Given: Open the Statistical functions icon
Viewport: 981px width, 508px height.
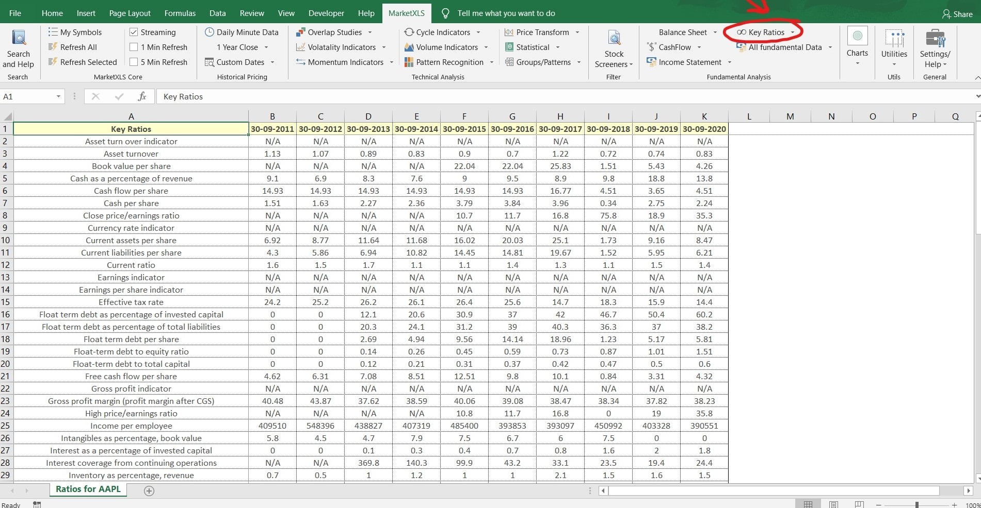Looking at the screenshot, I should 509,47.
